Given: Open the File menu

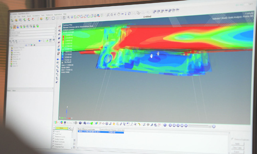Looking at the screenshot, I should (11, 17).
